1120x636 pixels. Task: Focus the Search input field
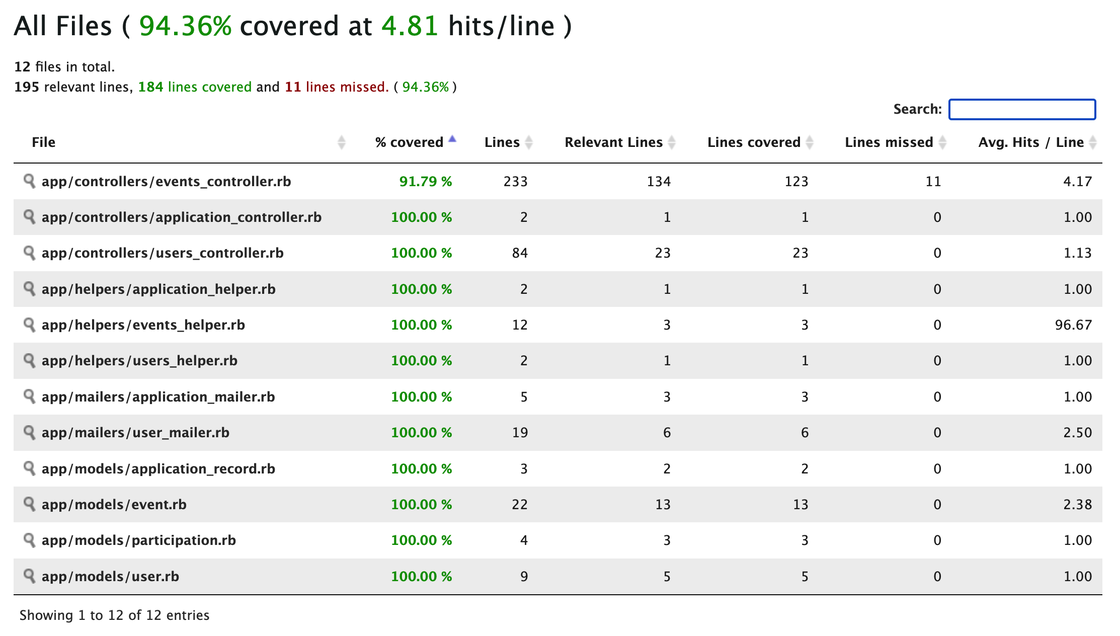(x=1022, y=109)
